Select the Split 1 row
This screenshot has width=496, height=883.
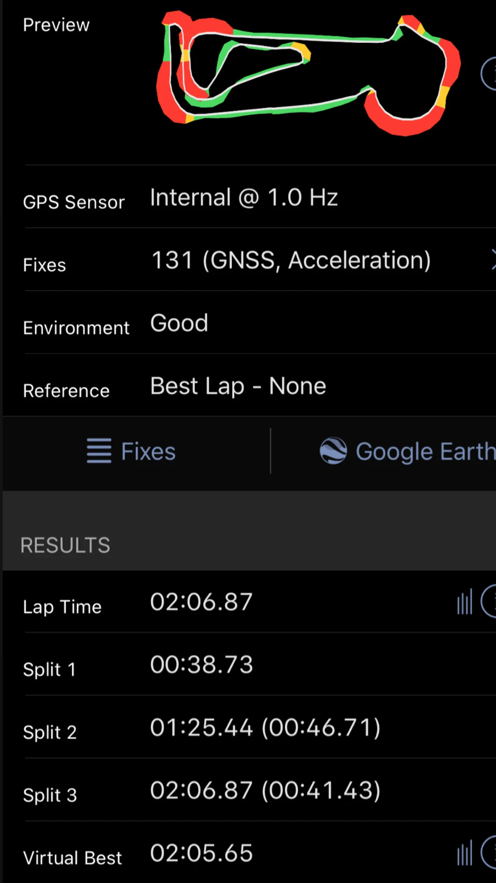pos(260,664)
